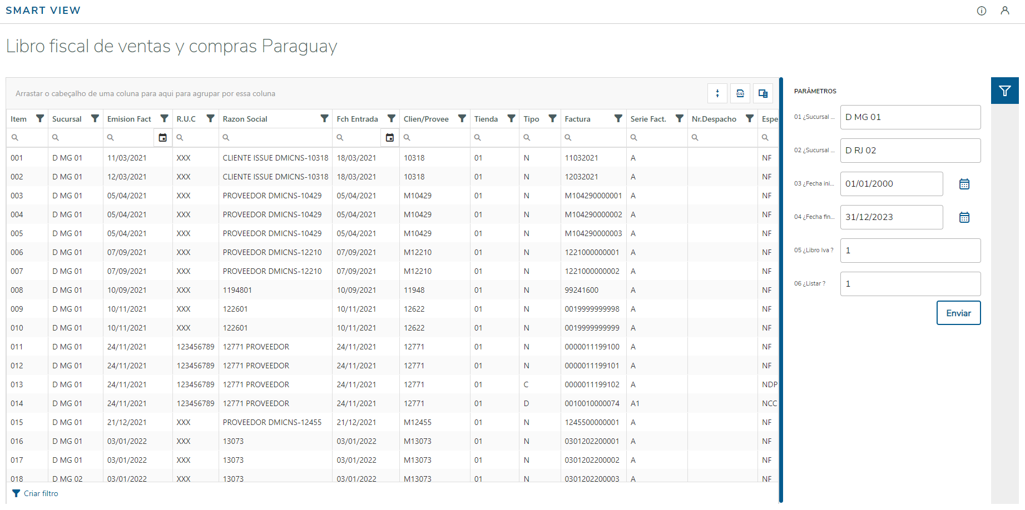Open filter on Fch Entrada column header
Viewport: 1025px width, 510px height.
(392, 118)
